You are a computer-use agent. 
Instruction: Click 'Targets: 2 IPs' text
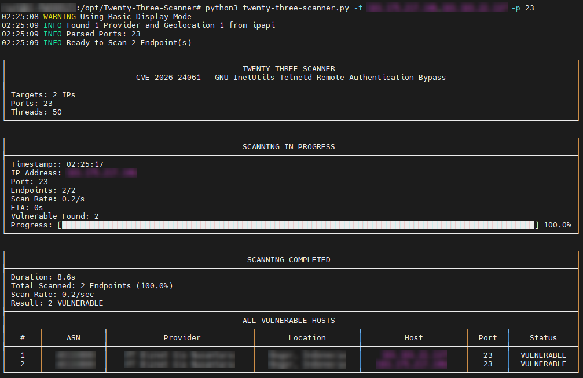(43, 95)
